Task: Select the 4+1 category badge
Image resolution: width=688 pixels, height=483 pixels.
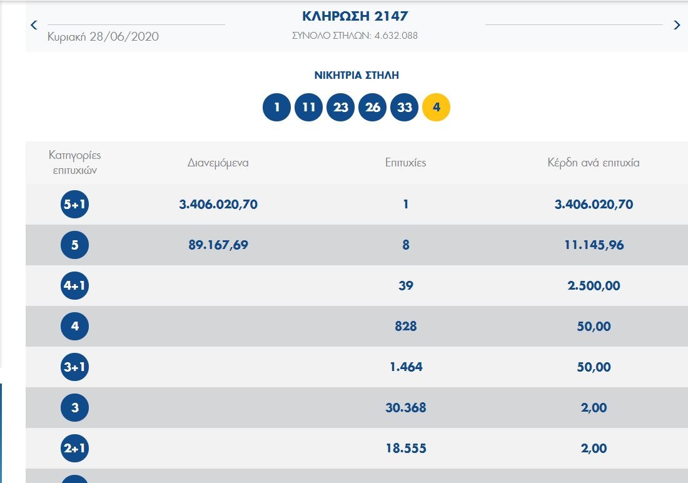Action: (x=75, y=286)
